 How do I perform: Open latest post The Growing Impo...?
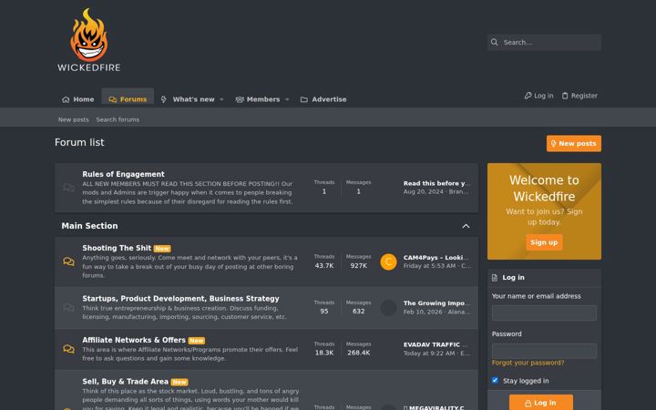click(x=436, y=302)
